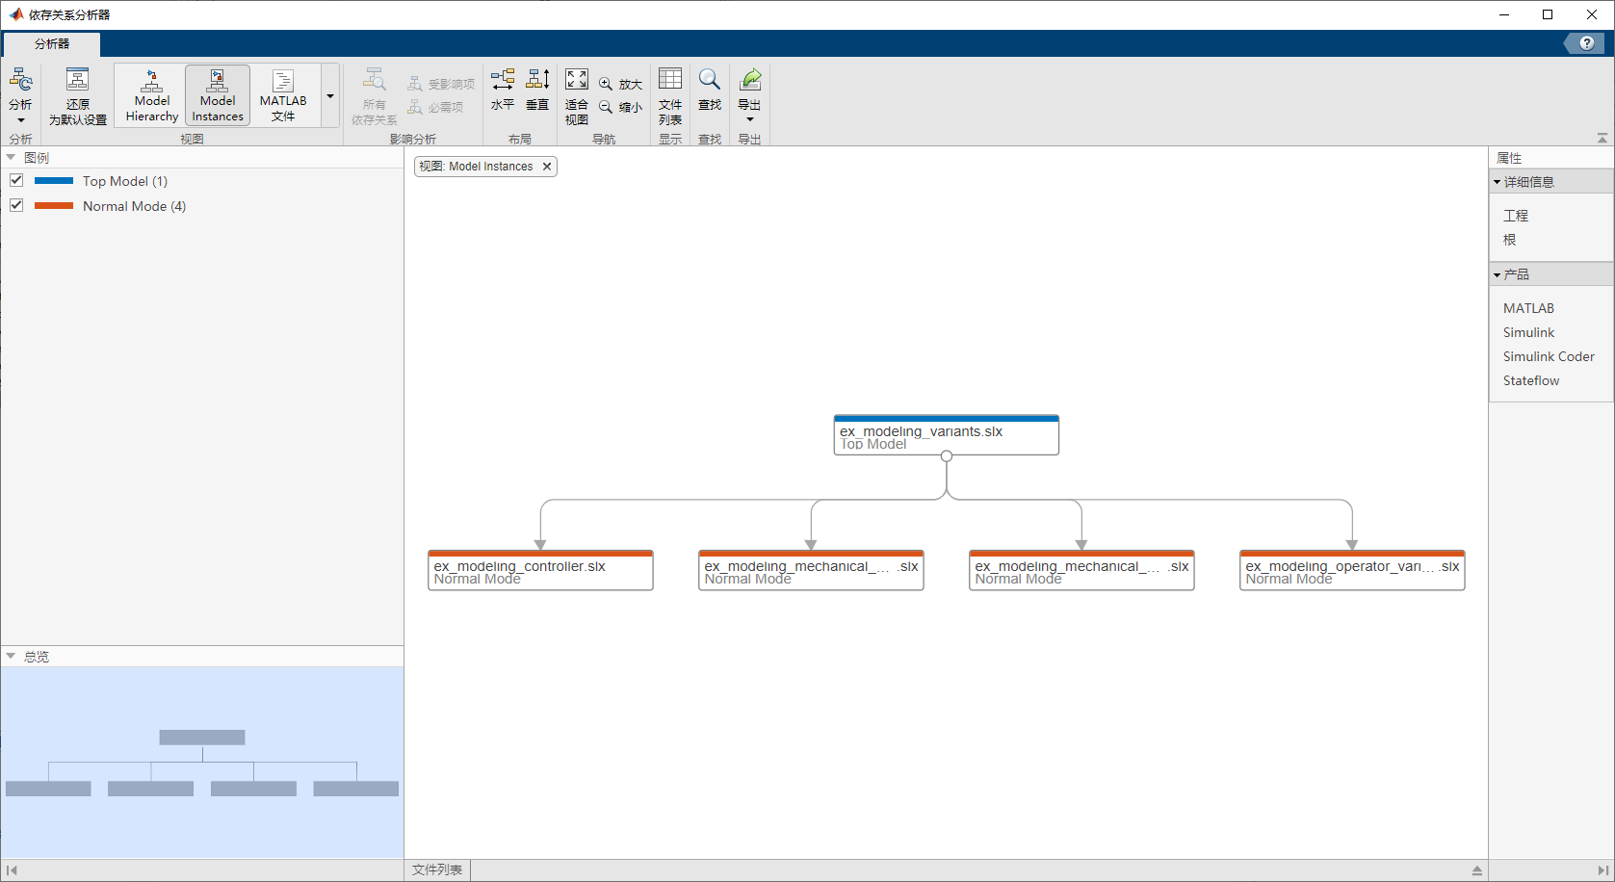
Task: Click the blue Top Model color swatch
Action: (53, 180)
